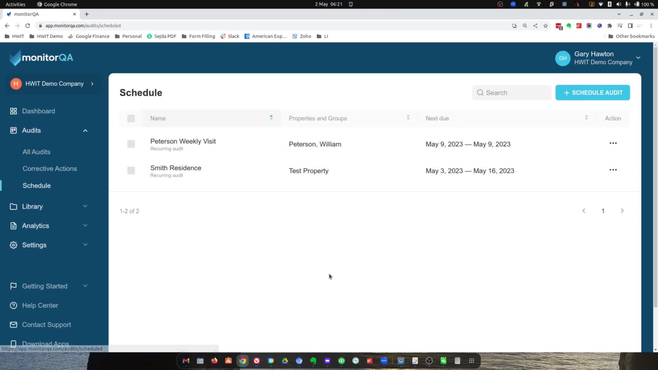Expand the Analytics section
This screenshot has width=658, height=370.
click(x=85, y=225)
